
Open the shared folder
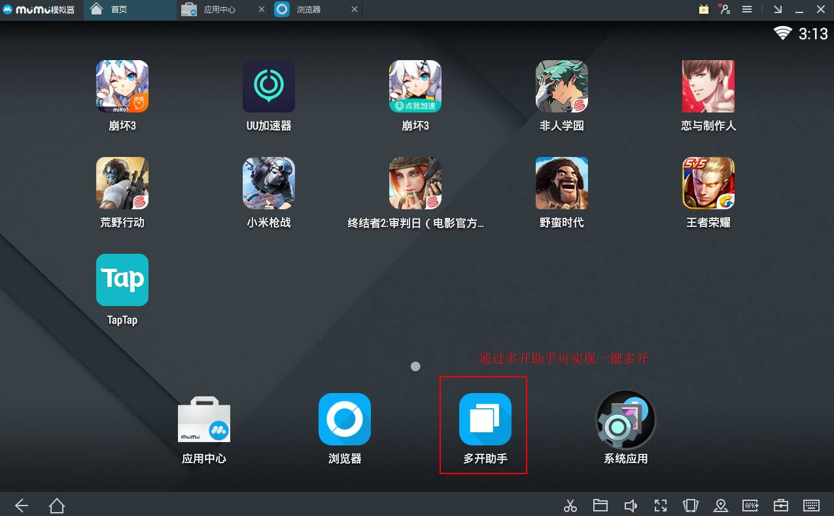pos(600,505)
